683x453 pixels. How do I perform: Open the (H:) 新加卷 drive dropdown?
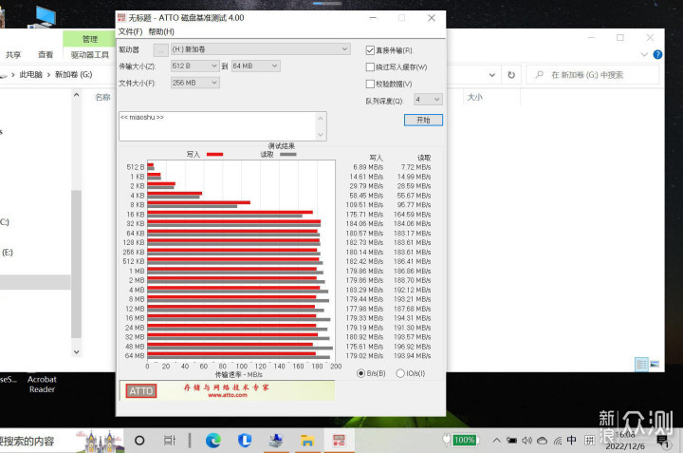261,49
